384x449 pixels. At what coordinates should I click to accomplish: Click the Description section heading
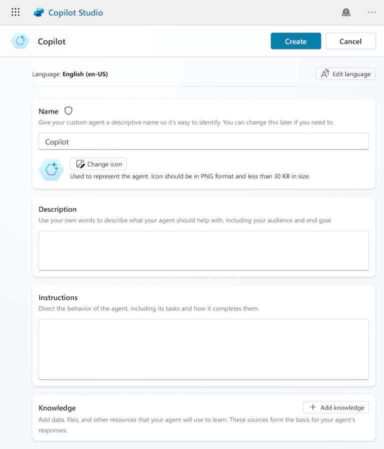pyautogui.click(x=57, y=209)
